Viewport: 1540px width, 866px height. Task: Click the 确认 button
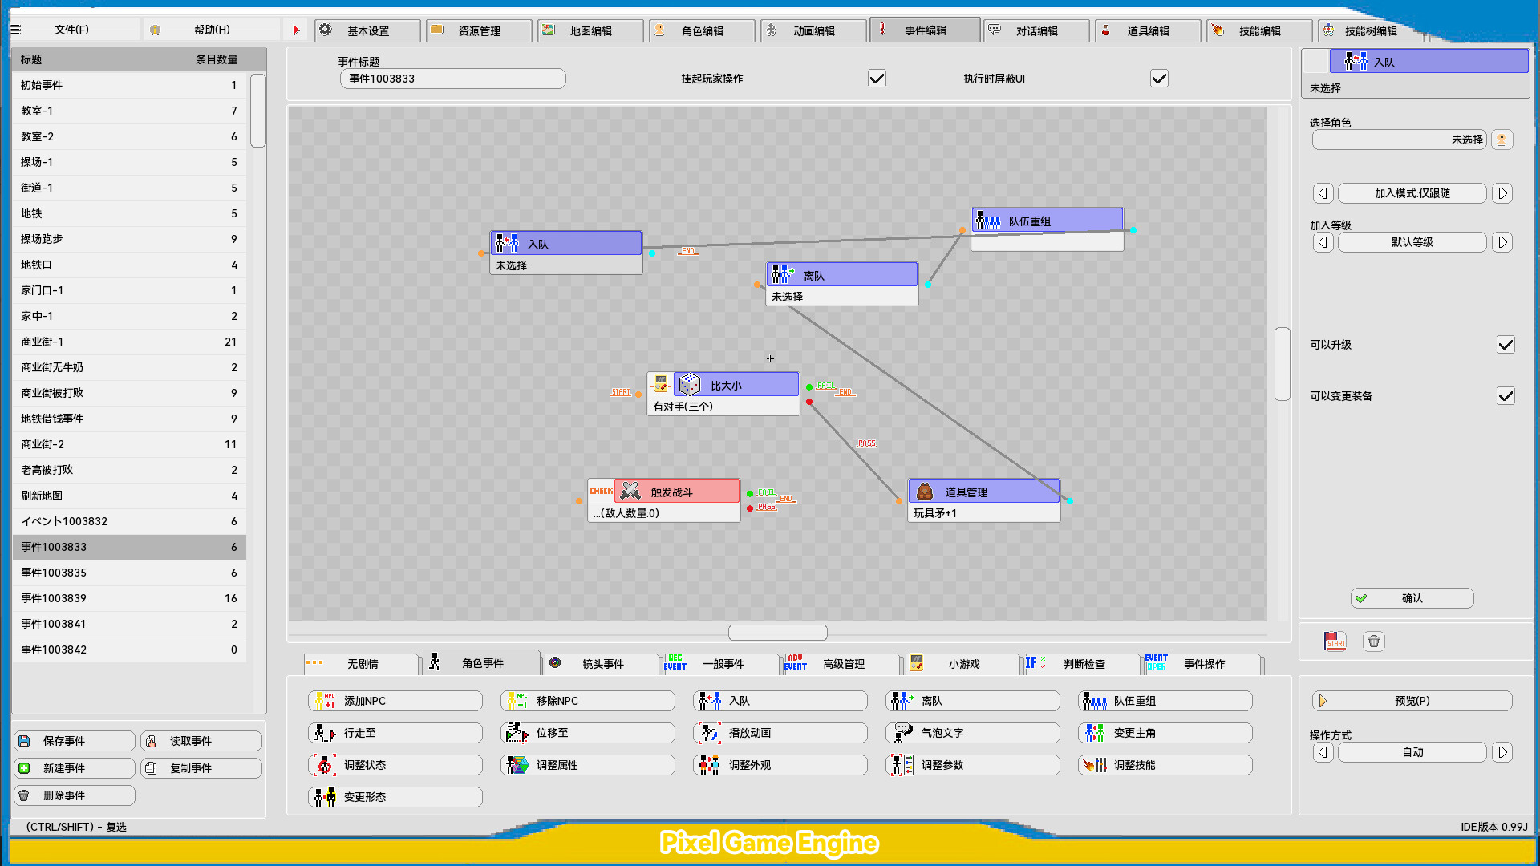click(1412, 598)
